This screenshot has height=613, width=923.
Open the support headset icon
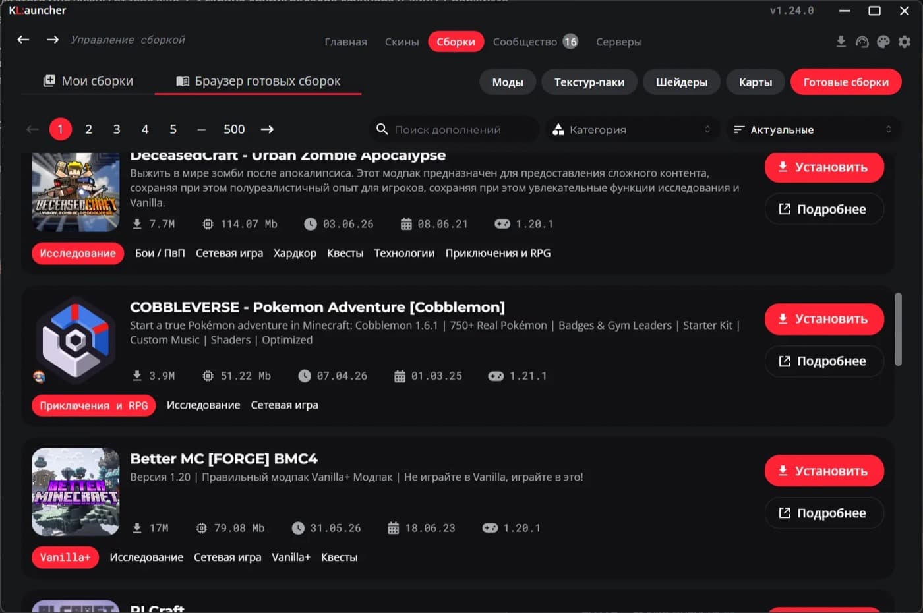click(x=862, y=42)
